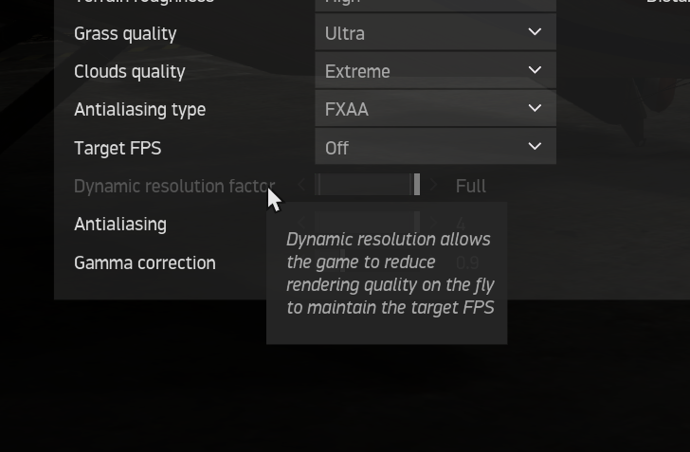Open the partially visible Terrain roughness dropdown
690x452 pixels.
pos(434,3)
